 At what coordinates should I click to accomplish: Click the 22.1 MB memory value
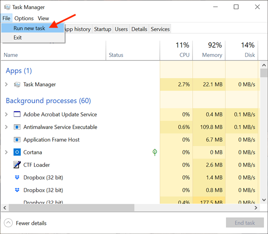pos(213,84)
